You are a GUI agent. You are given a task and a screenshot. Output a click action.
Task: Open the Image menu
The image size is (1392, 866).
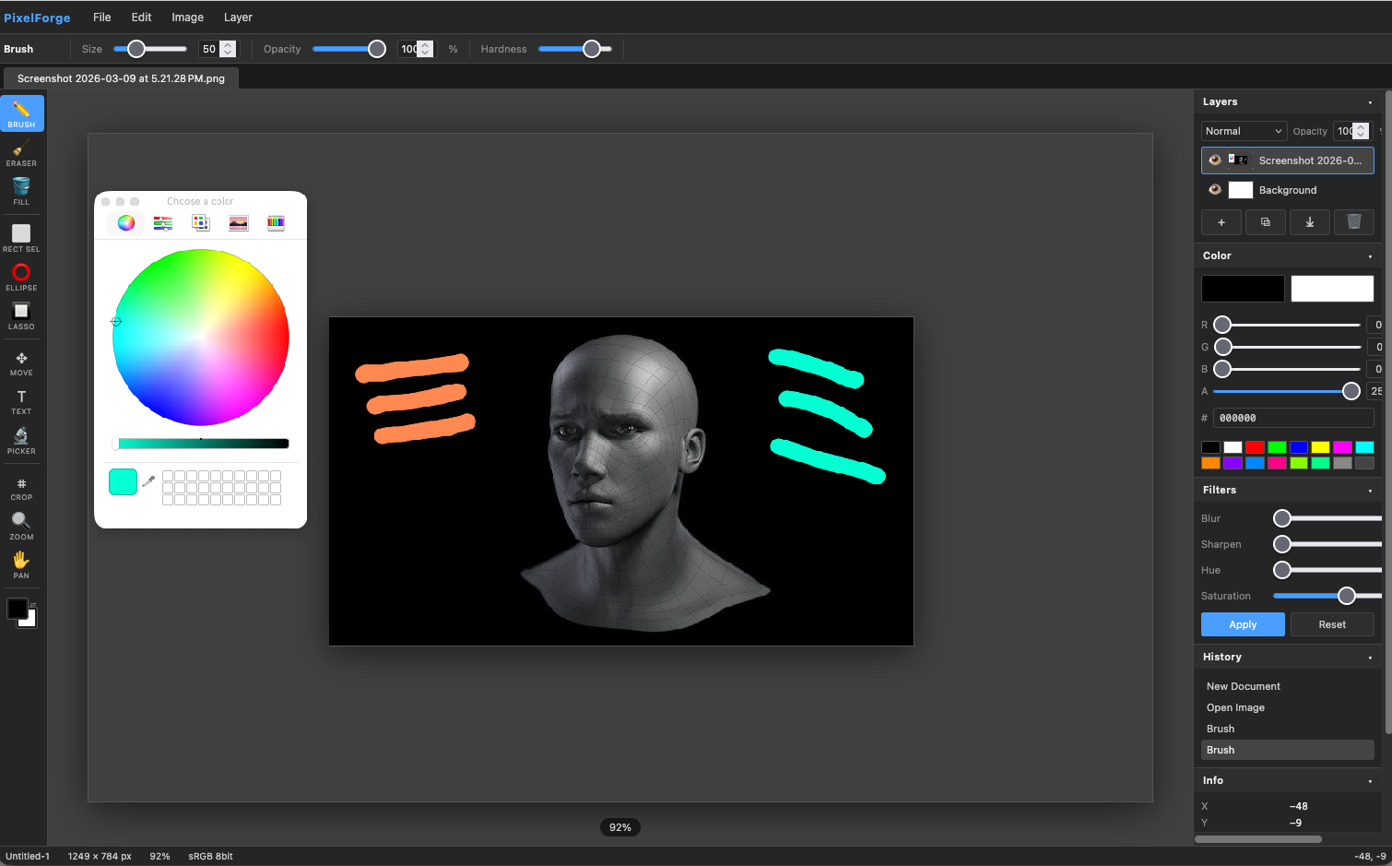click(187, 18)
